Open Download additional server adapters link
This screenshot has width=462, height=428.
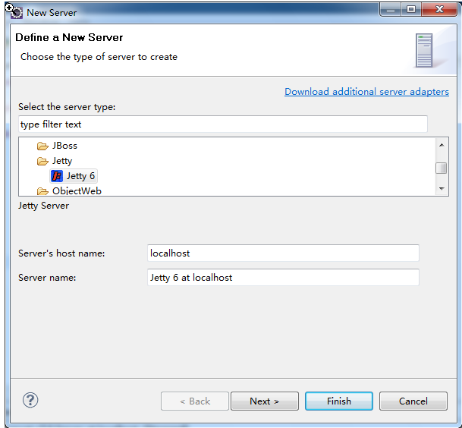366,92
